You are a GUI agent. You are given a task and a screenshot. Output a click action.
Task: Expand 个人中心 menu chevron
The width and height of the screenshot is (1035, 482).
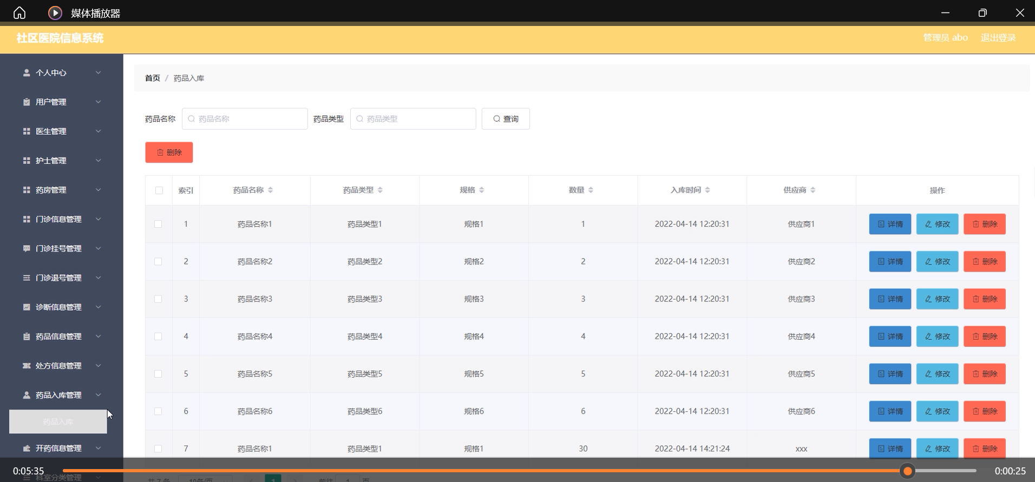tap(99, 72)
